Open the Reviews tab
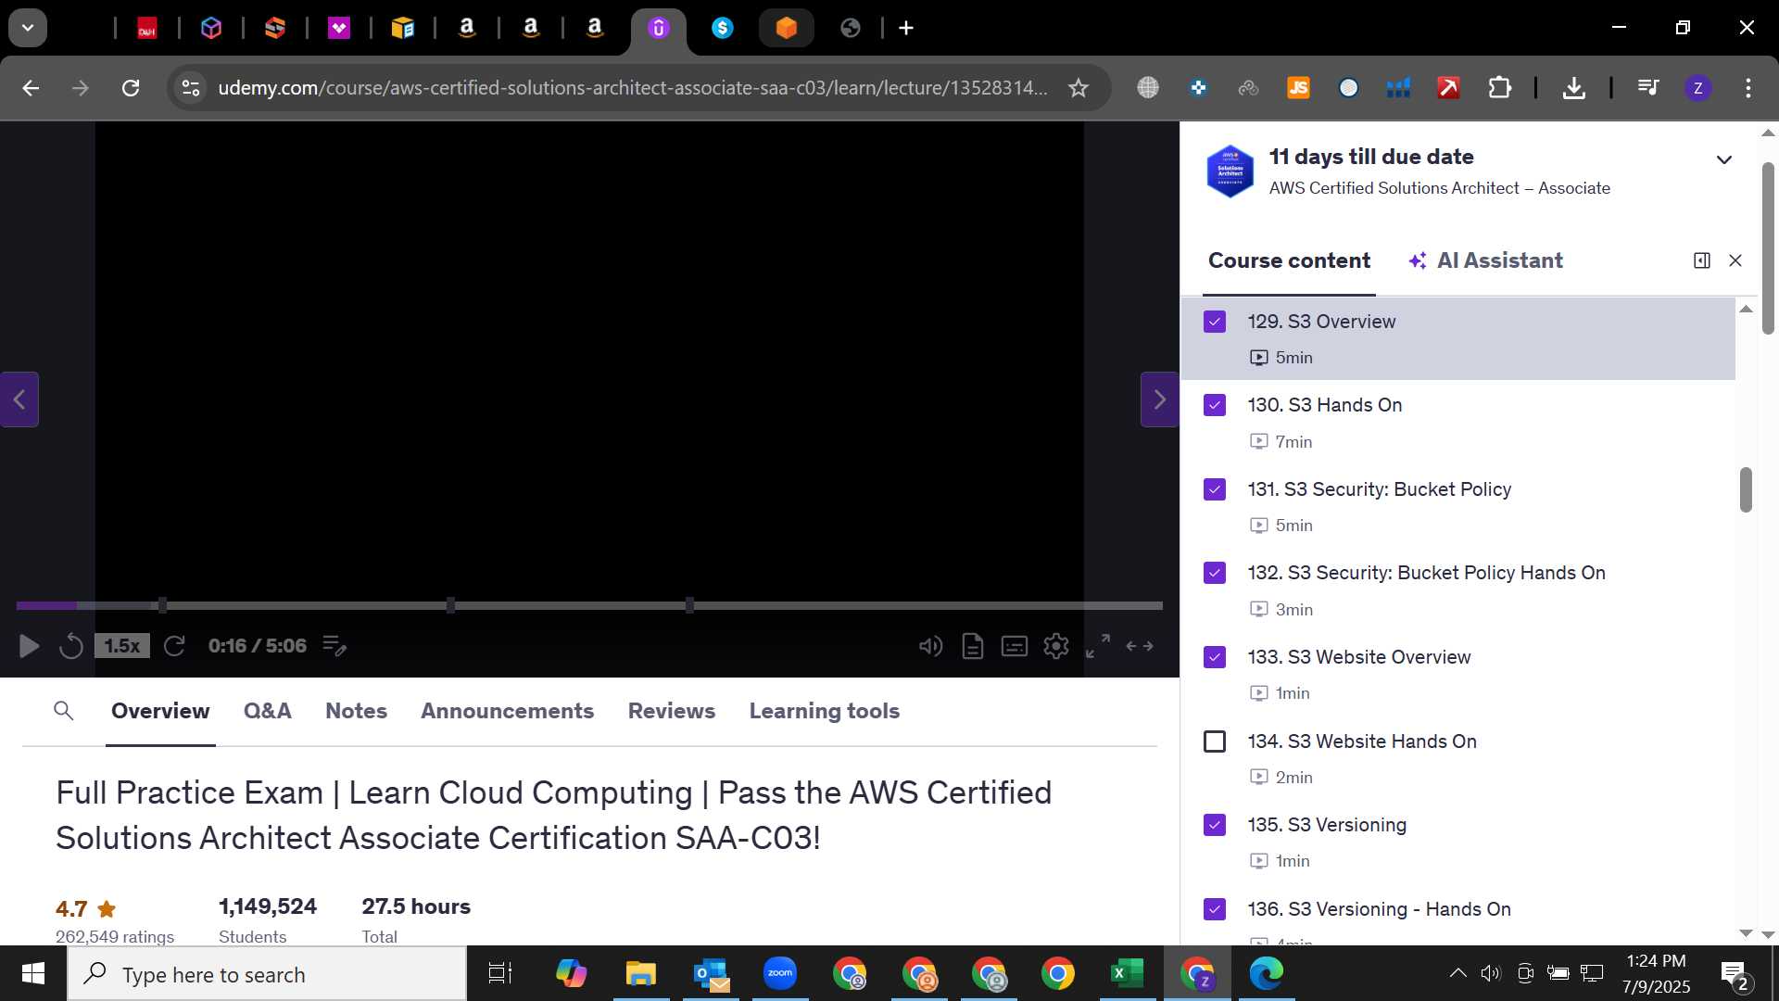 [x=672, y=711]
